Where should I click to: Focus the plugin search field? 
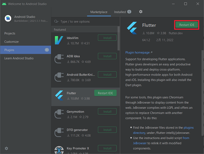click(85, 21)
